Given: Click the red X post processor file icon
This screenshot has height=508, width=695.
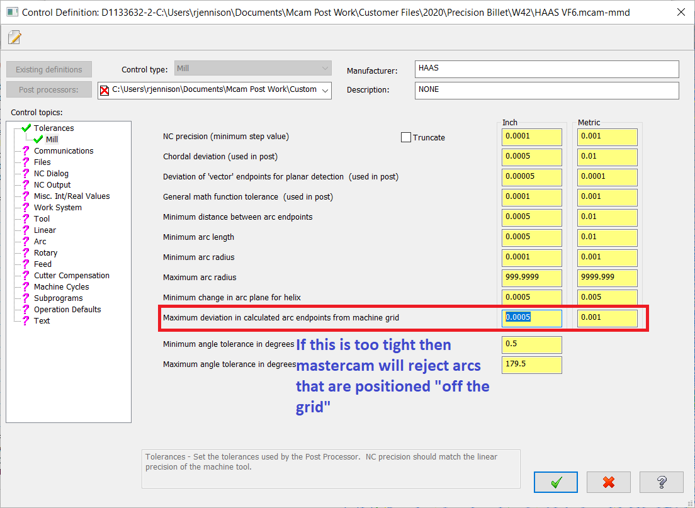Looking at the screenshot, I should click(x=105, y=90).
